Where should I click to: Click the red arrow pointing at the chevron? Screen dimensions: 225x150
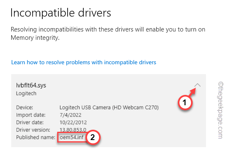[192, 92]
